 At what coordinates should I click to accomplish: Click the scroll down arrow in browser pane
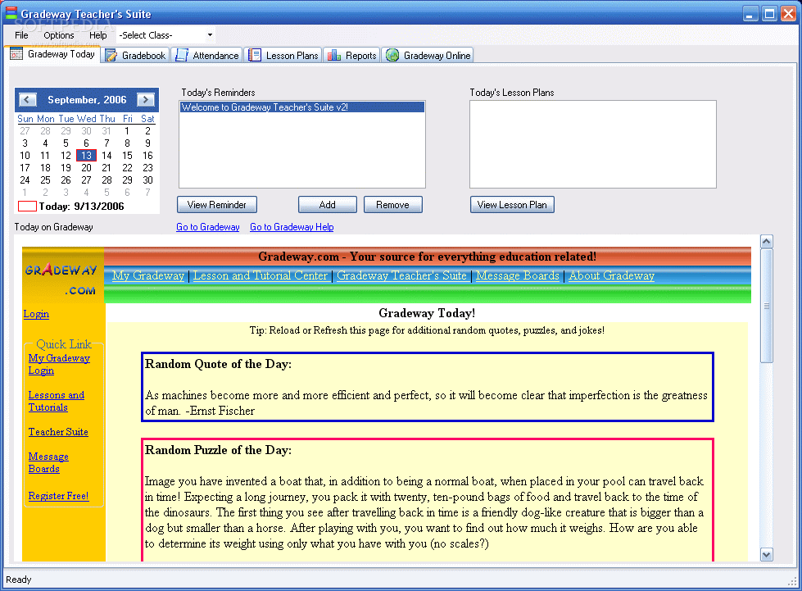pos(766,555)
